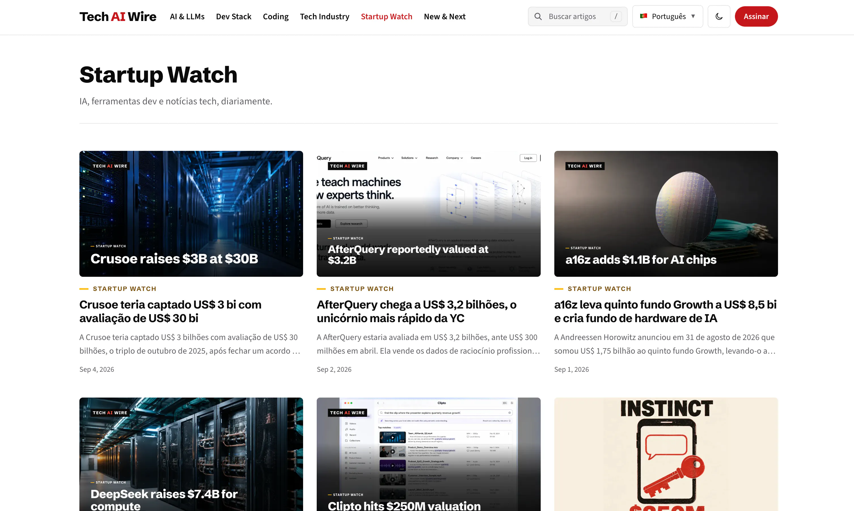Click the Assinar subscribe button
This screenshot has height=511, width=854.
coord(756,16)
